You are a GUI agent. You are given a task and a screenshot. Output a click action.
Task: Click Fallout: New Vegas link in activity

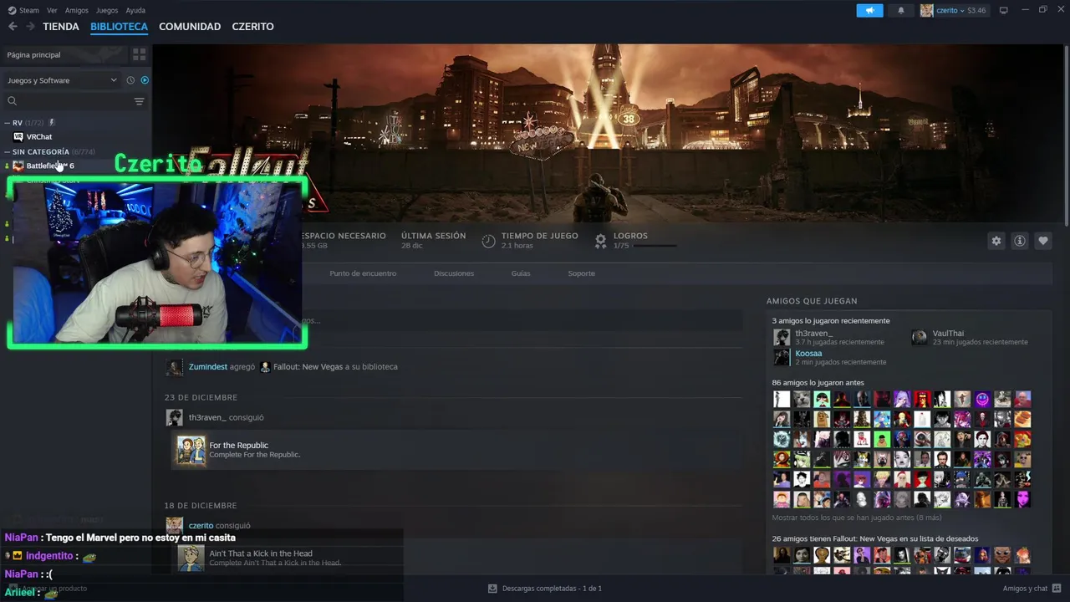(x=308, y=367)
